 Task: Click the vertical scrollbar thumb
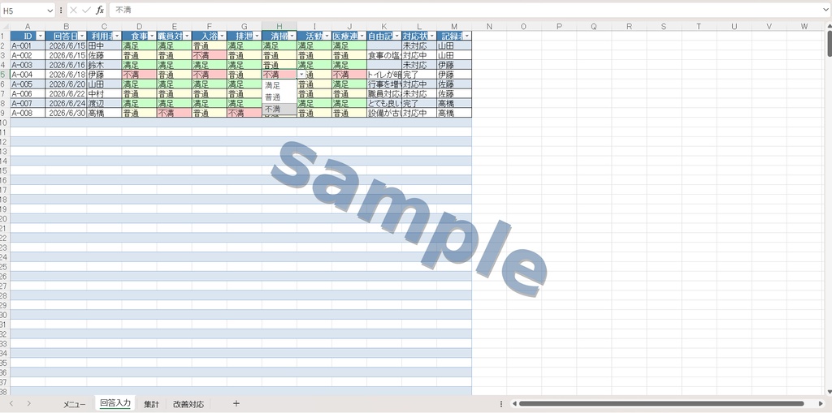click(x=828, y=44)
